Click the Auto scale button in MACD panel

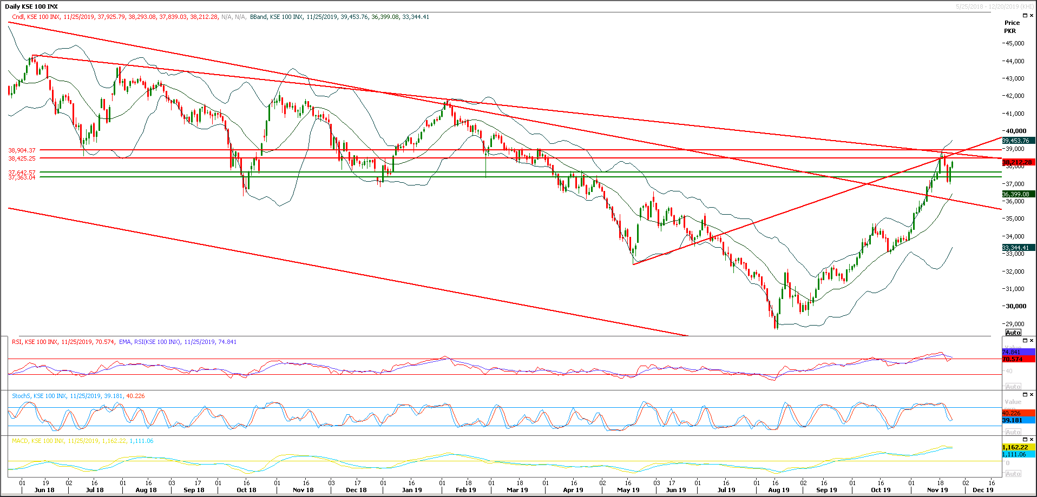(1013, 474)
